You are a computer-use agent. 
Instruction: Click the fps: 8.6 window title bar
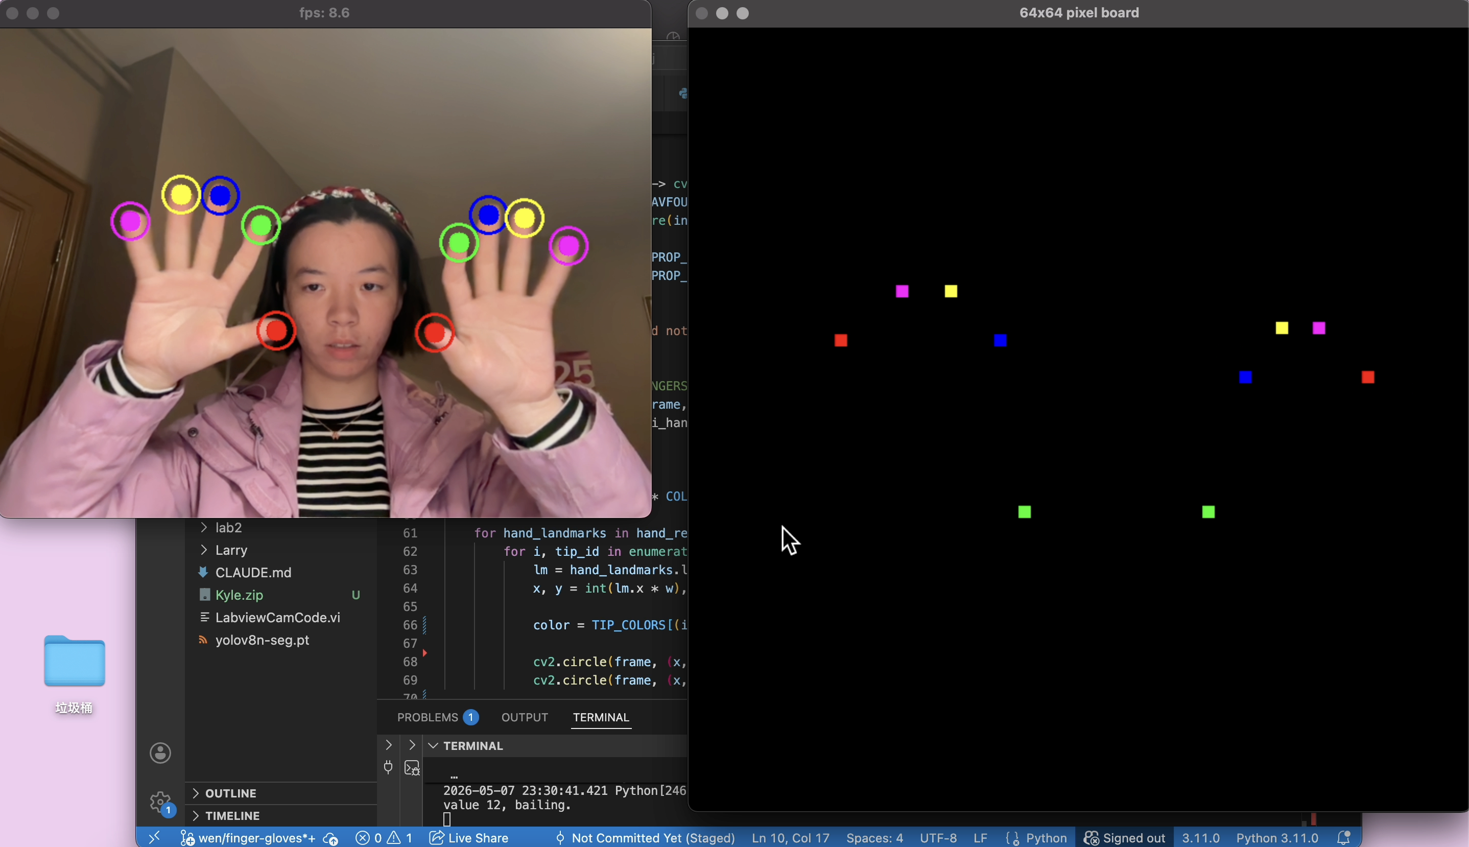[x=324, y=13]
